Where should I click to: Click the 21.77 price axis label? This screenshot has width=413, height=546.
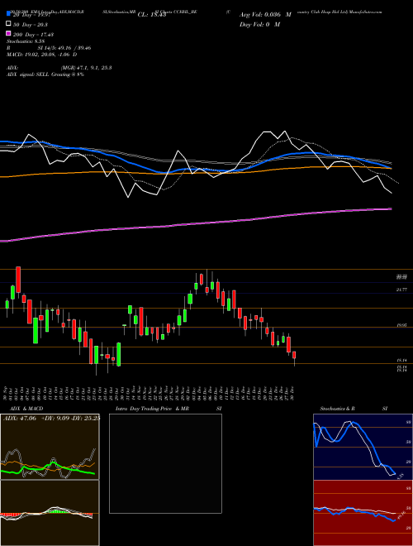click(401, 290)
